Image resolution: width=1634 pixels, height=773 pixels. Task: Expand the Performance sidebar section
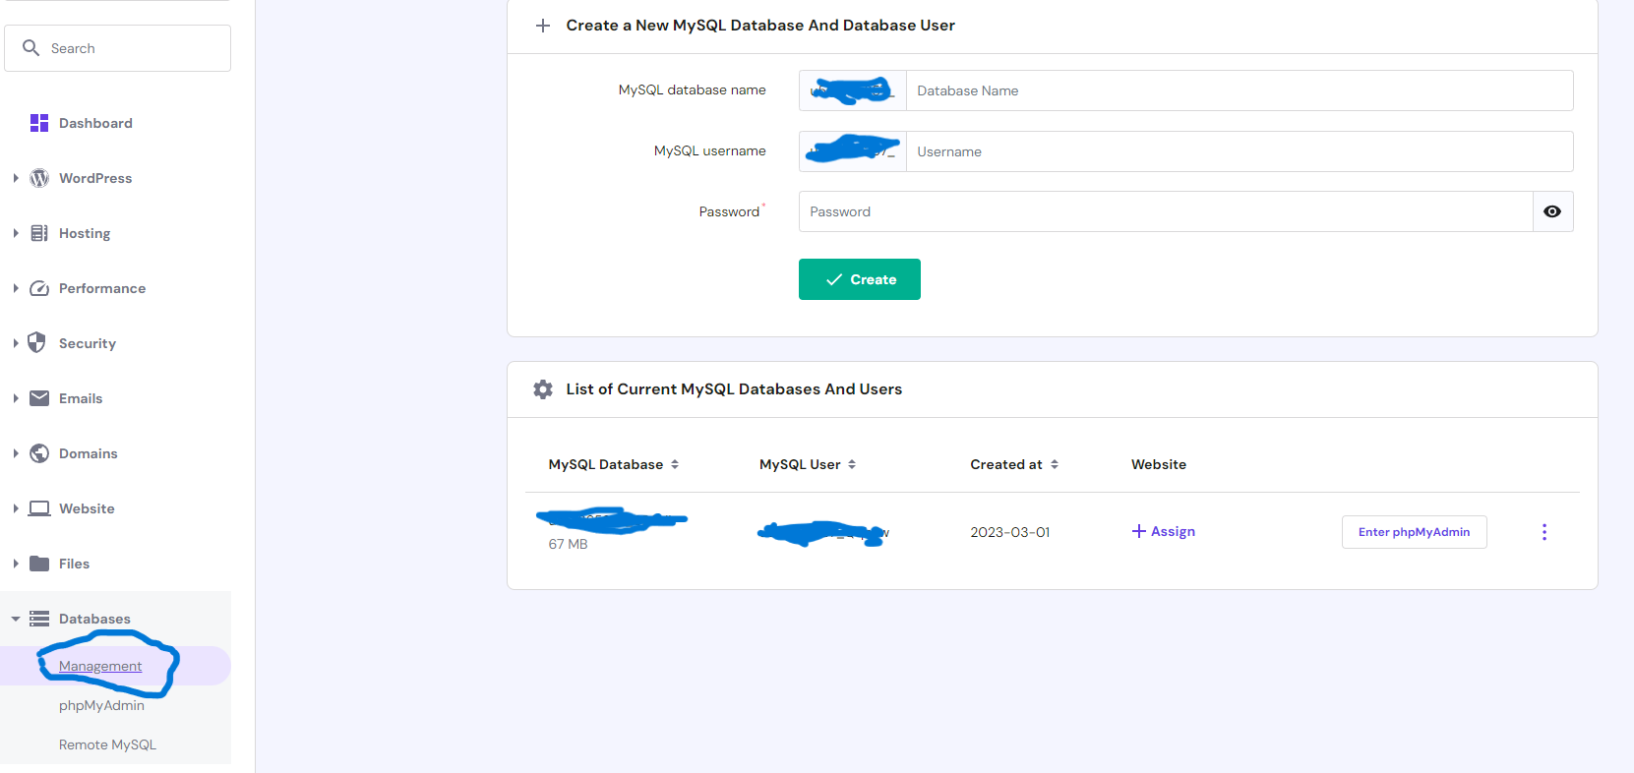tap(16, 288)
